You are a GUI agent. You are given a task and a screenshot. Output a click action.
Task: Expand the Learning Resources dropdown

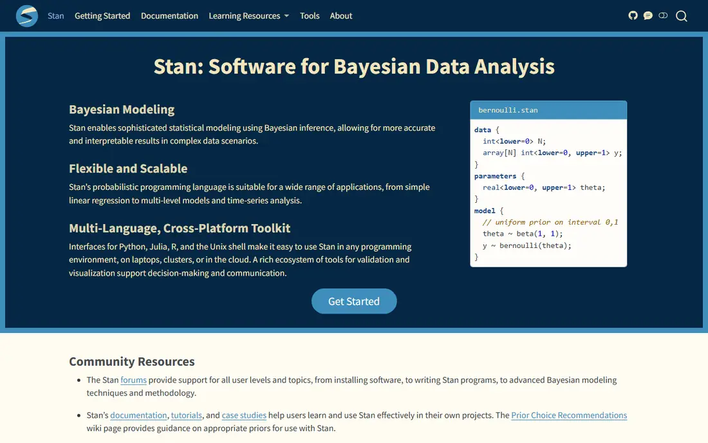tap(249, 16)
